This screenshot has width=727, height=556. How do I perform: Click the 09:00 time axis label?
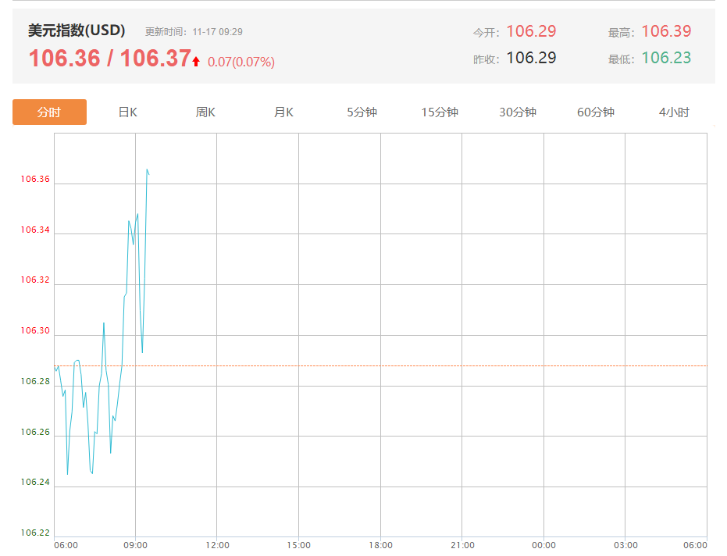coord(135,545)
